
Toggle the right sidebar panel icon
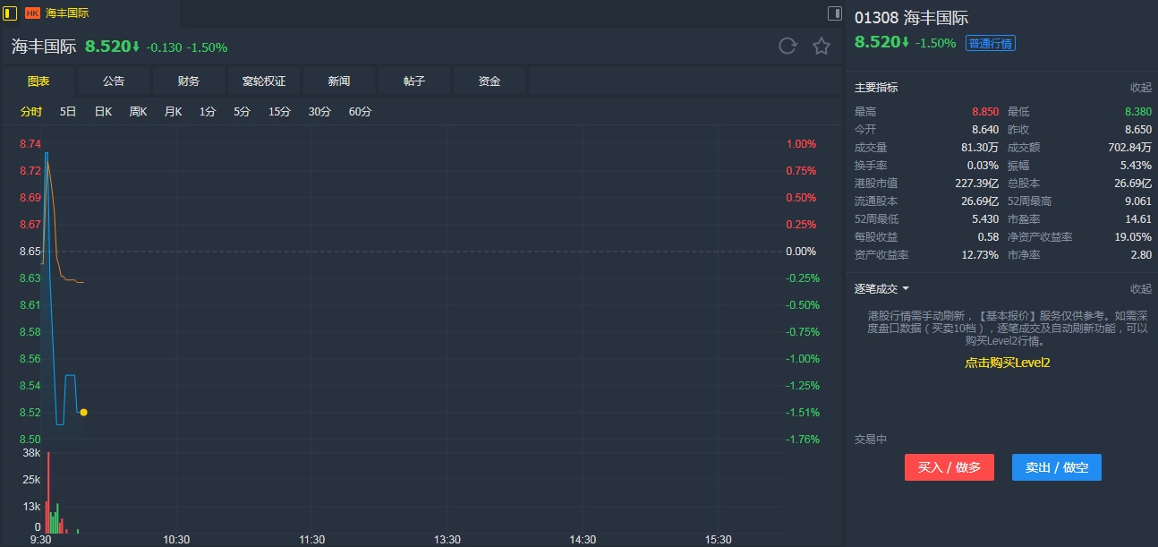tap(834, 13)
